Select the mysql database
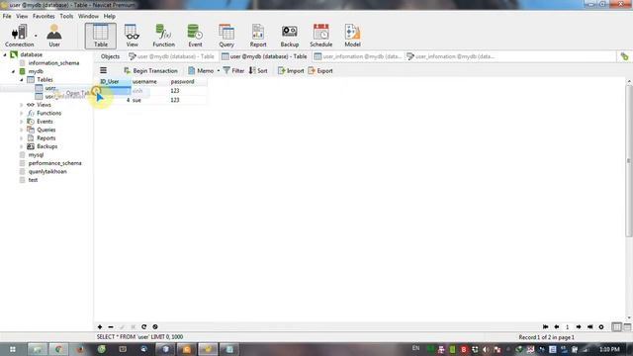 tap(36, 155)
